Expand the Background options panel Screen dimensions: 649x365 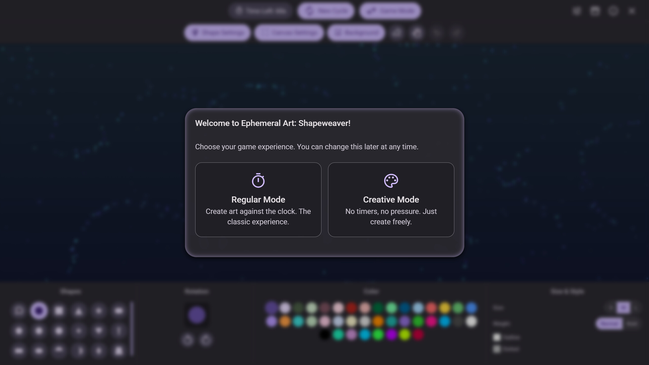(355, 32)
